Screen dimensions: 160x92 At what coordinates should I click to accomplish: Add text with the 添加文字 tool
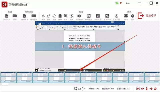(x=98, y=16)
